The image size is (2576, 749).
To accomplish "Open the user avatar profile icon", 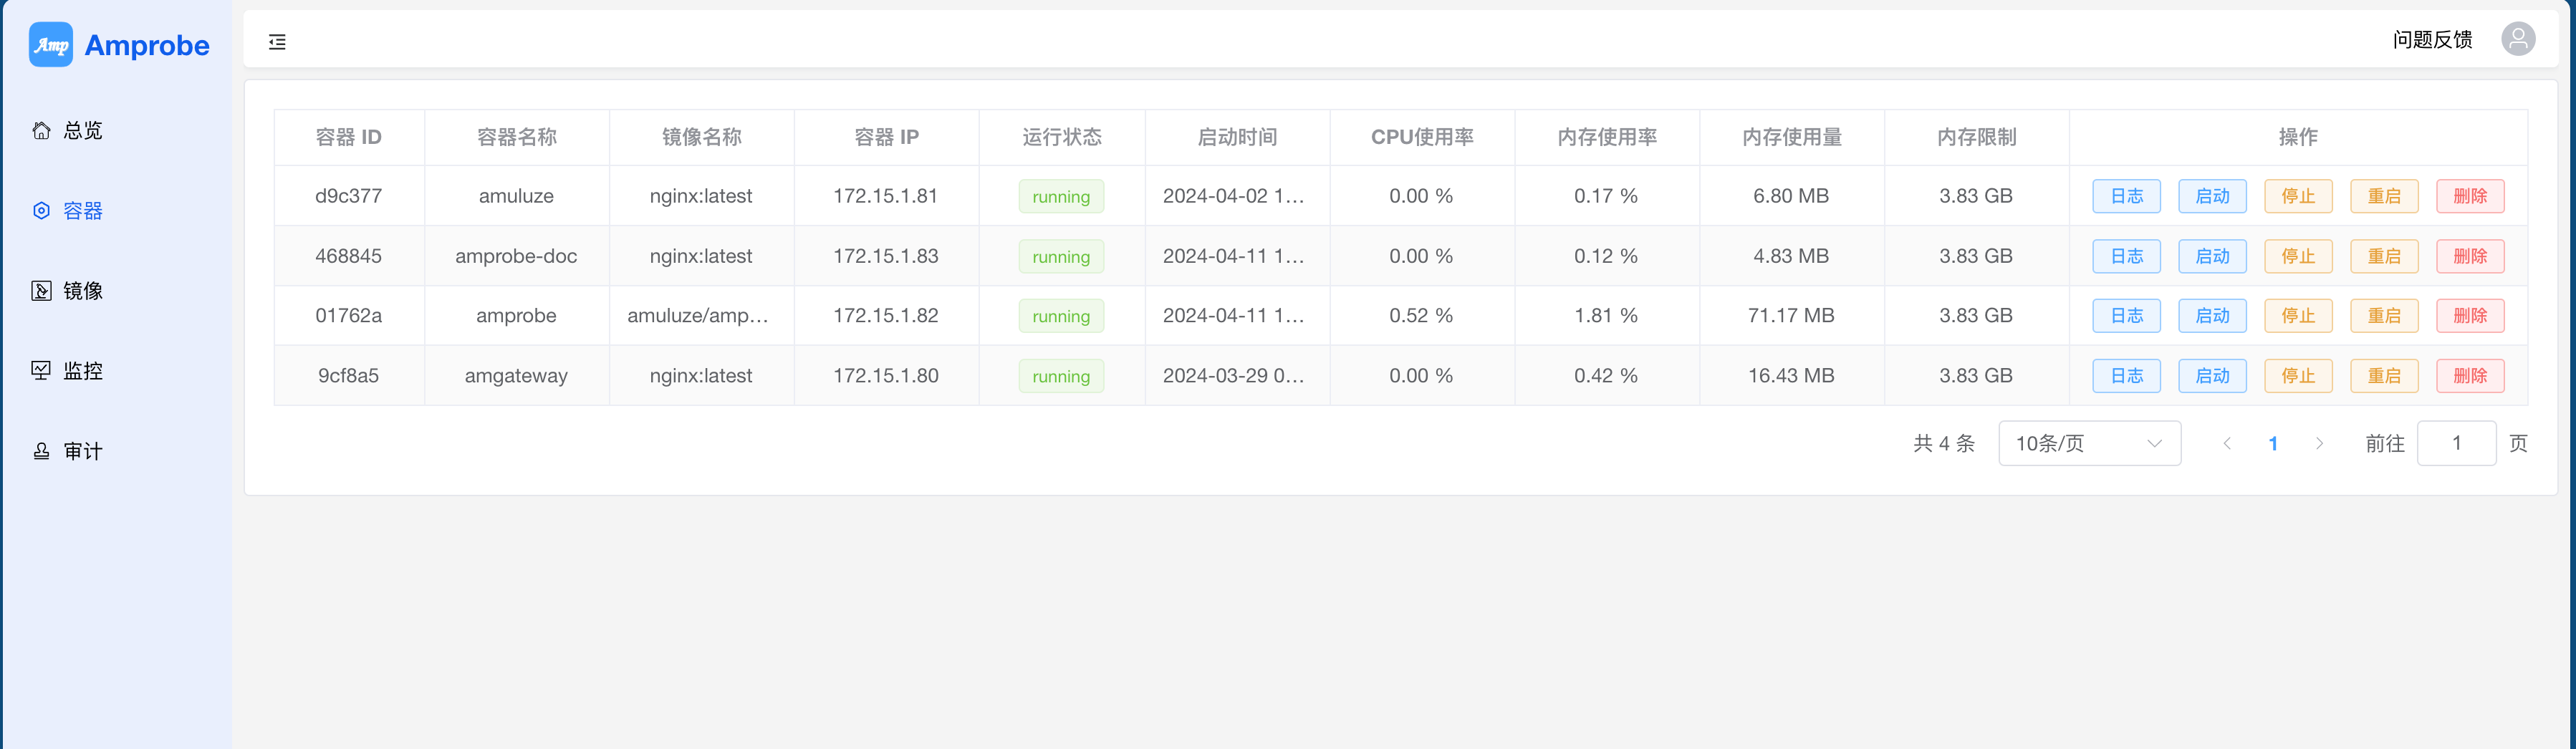I will point(2517,40).
